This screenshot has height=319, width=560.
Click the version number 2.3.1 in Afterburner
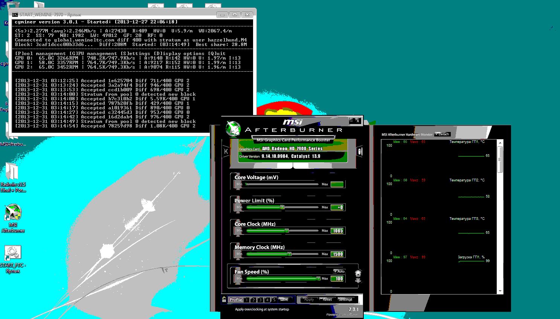click(353, 309)
